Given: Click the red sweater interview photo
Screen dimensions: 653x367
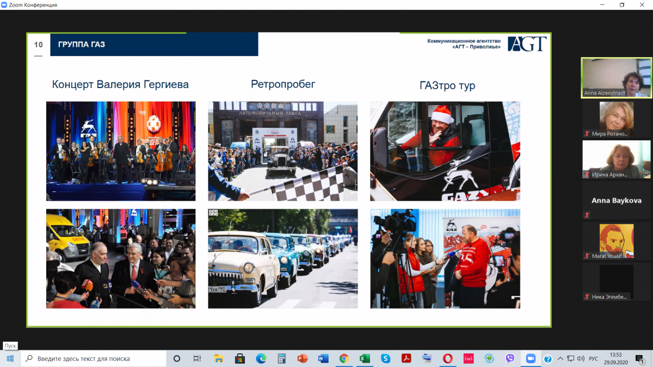Looking at the screenshot, I should [445, 259].
